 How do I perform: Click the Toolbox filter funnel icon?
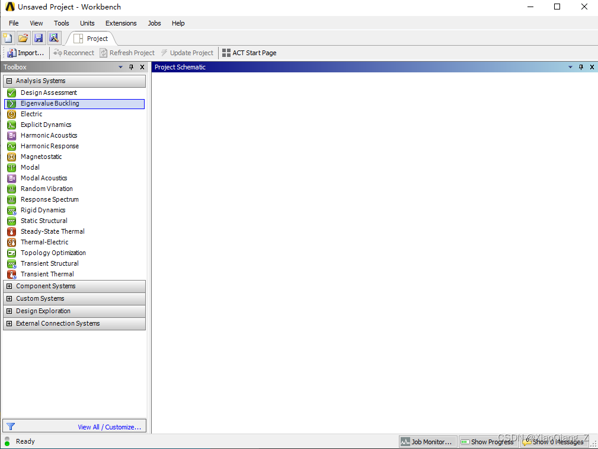pyautogui.click(x=11, y=426)
